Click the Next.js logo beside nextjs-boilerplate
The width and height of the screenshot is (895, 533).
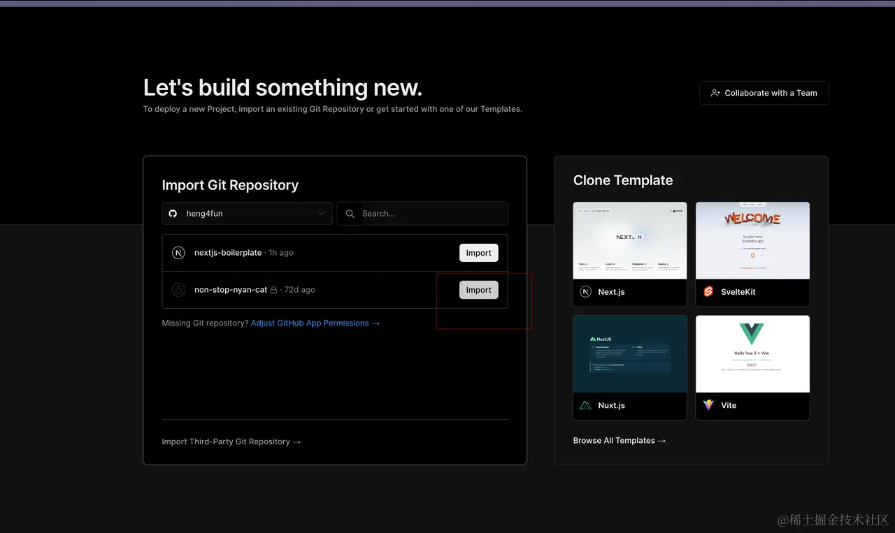[x=178, y=253]
